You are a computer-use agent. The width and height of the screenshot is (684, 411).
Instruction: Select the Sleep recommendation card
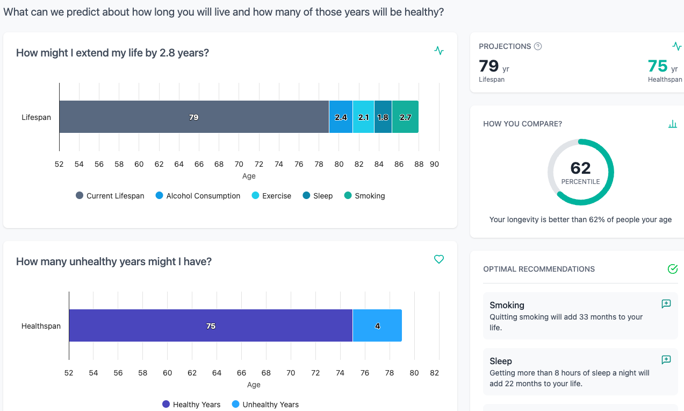580,371
